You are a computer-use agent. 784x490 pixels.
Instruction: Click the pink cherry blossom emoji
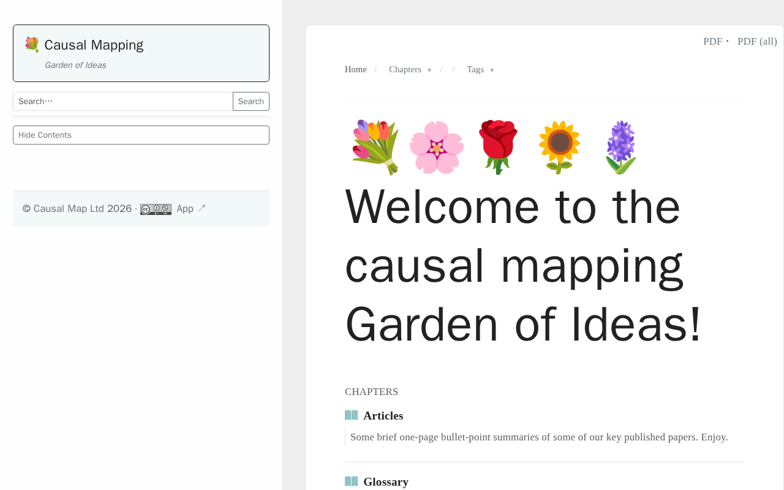pos(436,148)
